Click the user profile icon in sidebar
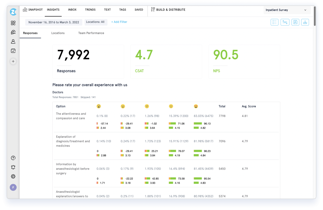Viewport: 323px width, 210px height. click(x=13, y=42)
